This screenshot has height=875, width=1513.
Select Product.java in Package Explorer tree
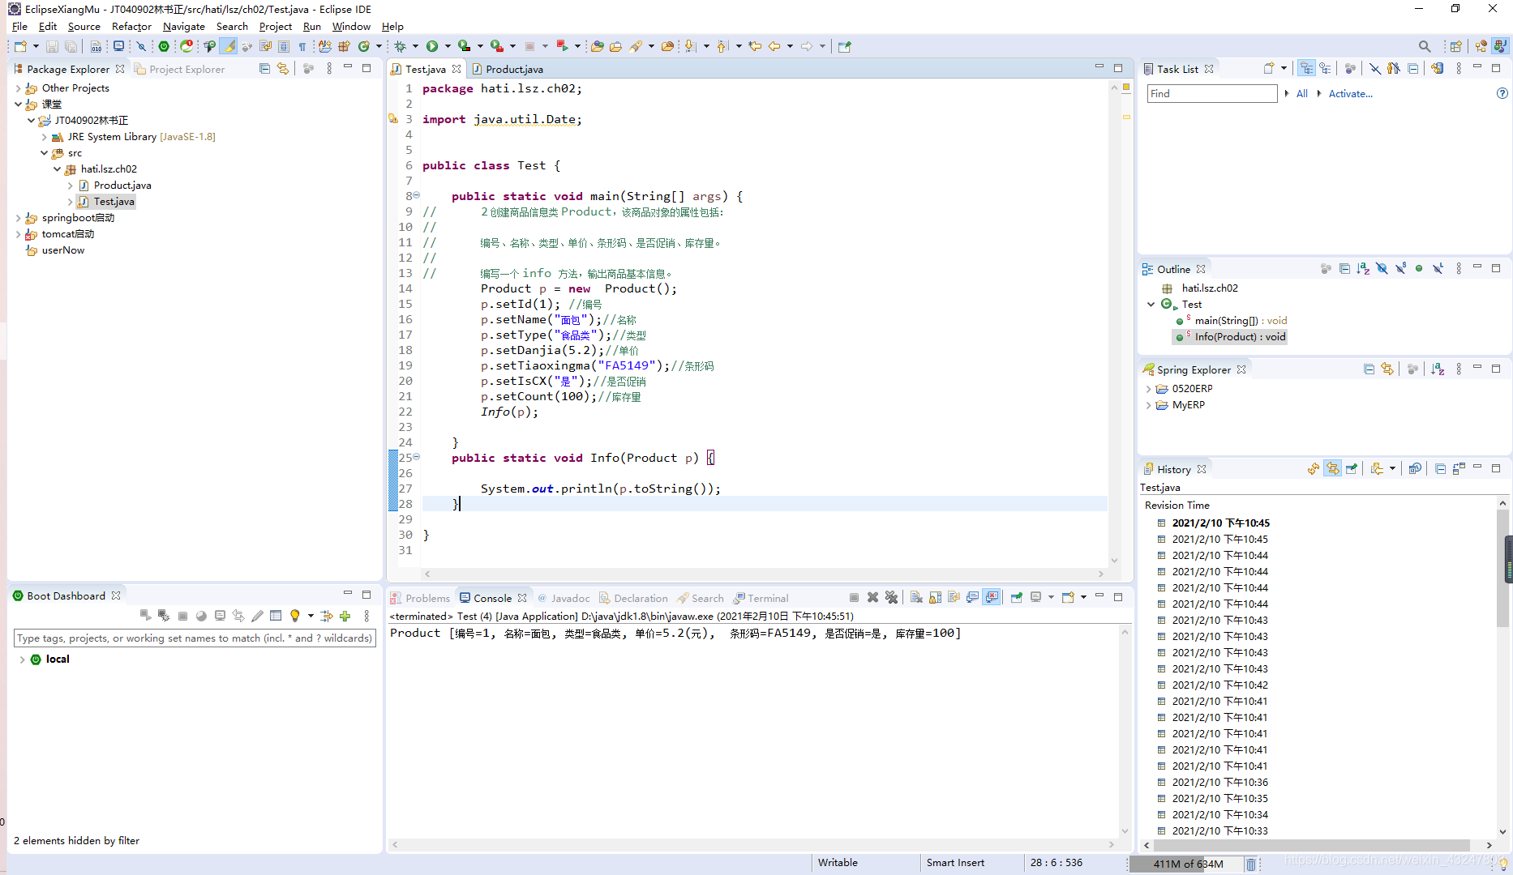pyautogui.click(x=122, y=186)
